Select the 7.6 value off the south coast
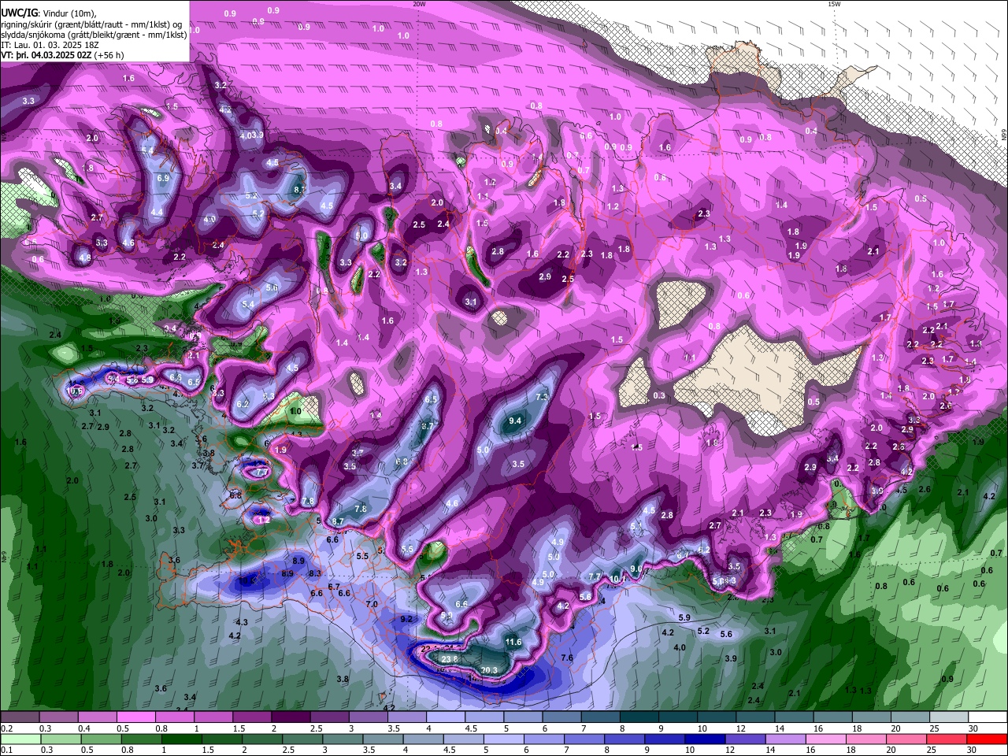 [x=566, y=658]
